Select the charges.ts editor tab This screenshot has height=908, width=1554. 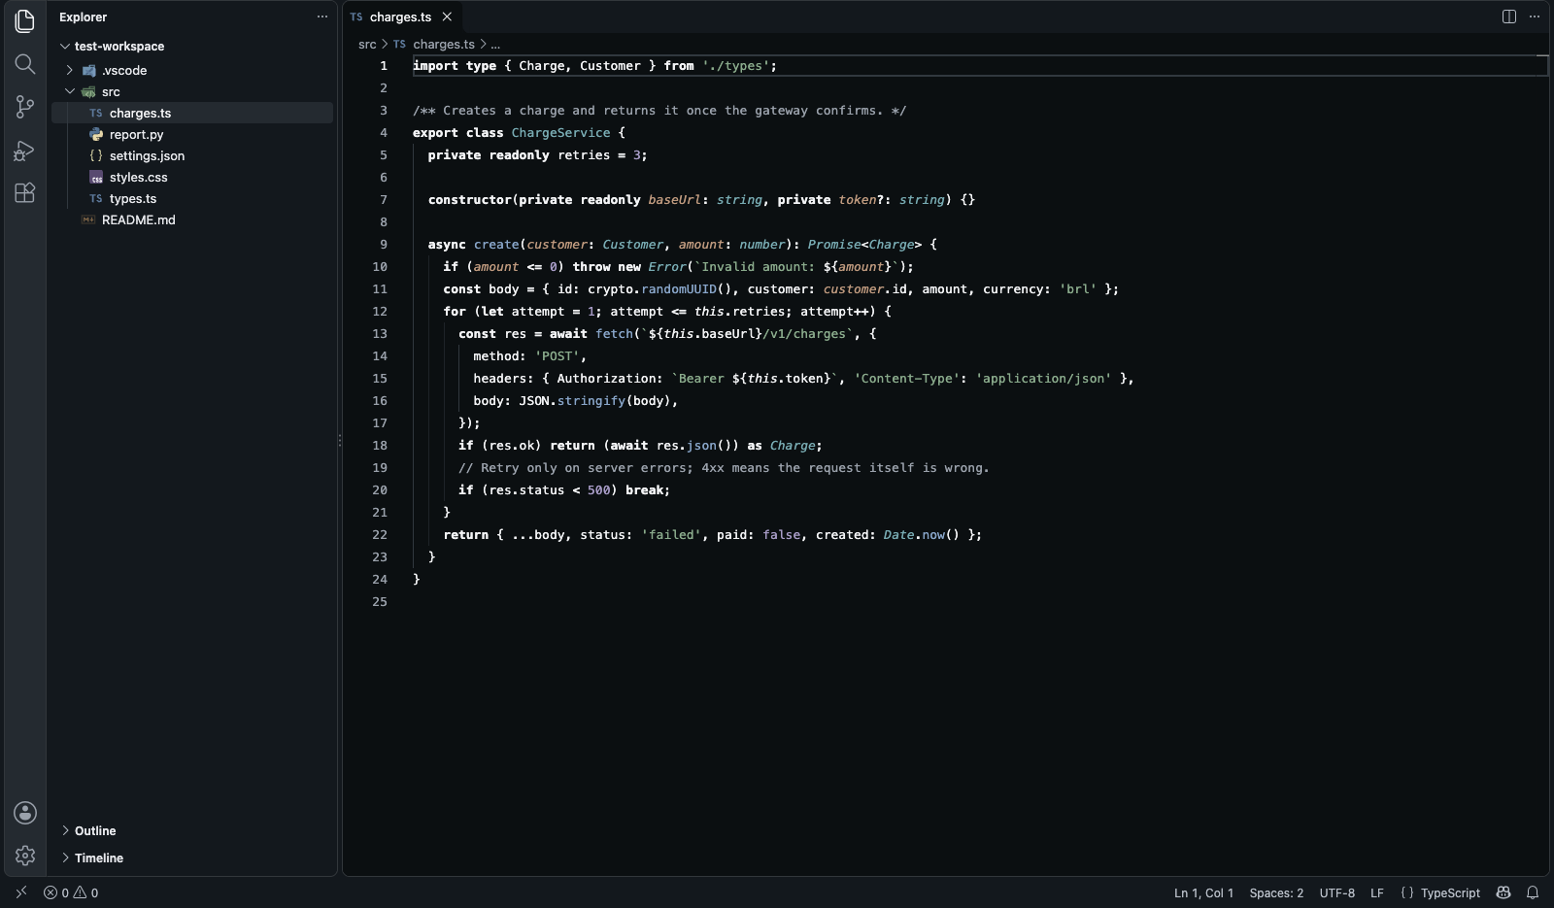[401, 17]
